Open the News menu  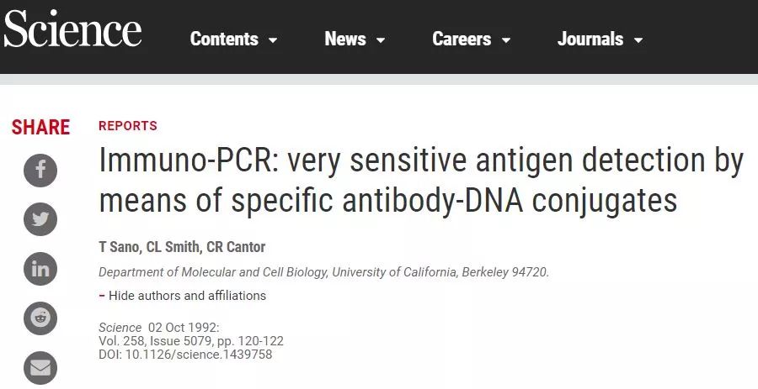(345, 39)
